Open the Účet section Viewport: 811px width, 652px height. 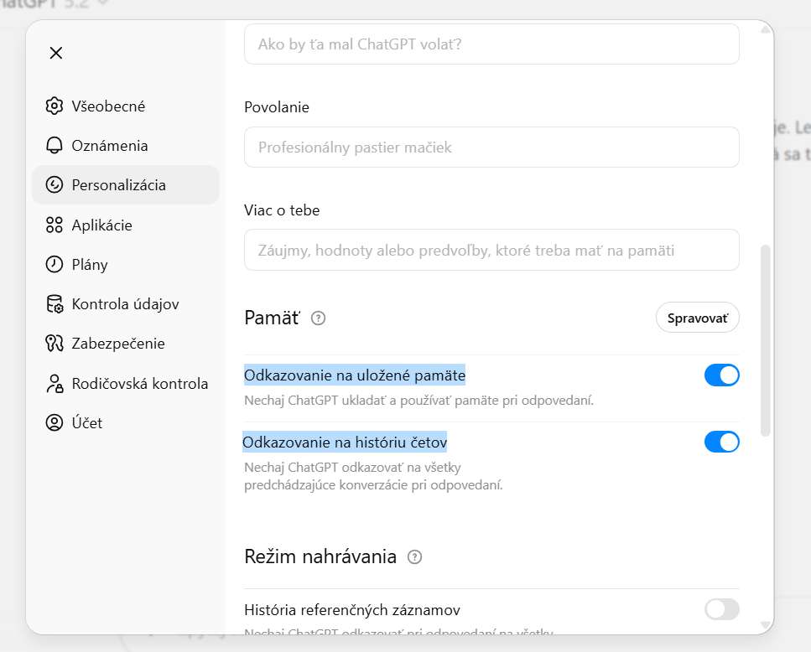tap(125, 422)
